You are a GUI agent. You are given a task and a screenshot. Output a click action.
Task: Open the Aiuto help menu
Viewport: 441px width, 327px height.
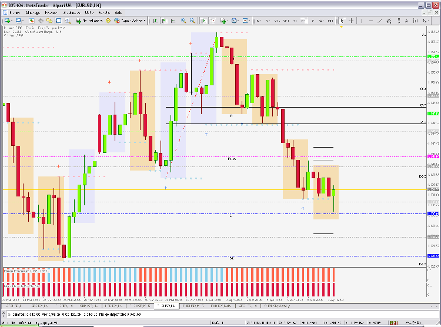118,13
